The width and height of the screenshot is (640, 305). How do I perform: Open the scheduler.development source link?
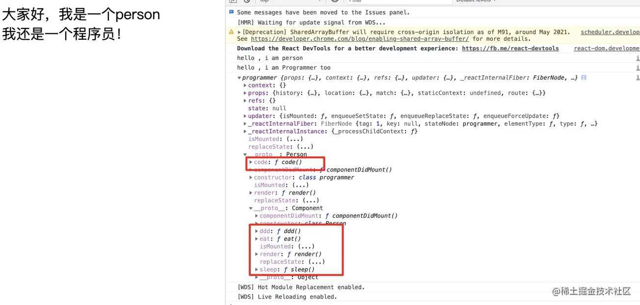click(x=610, y=32)
